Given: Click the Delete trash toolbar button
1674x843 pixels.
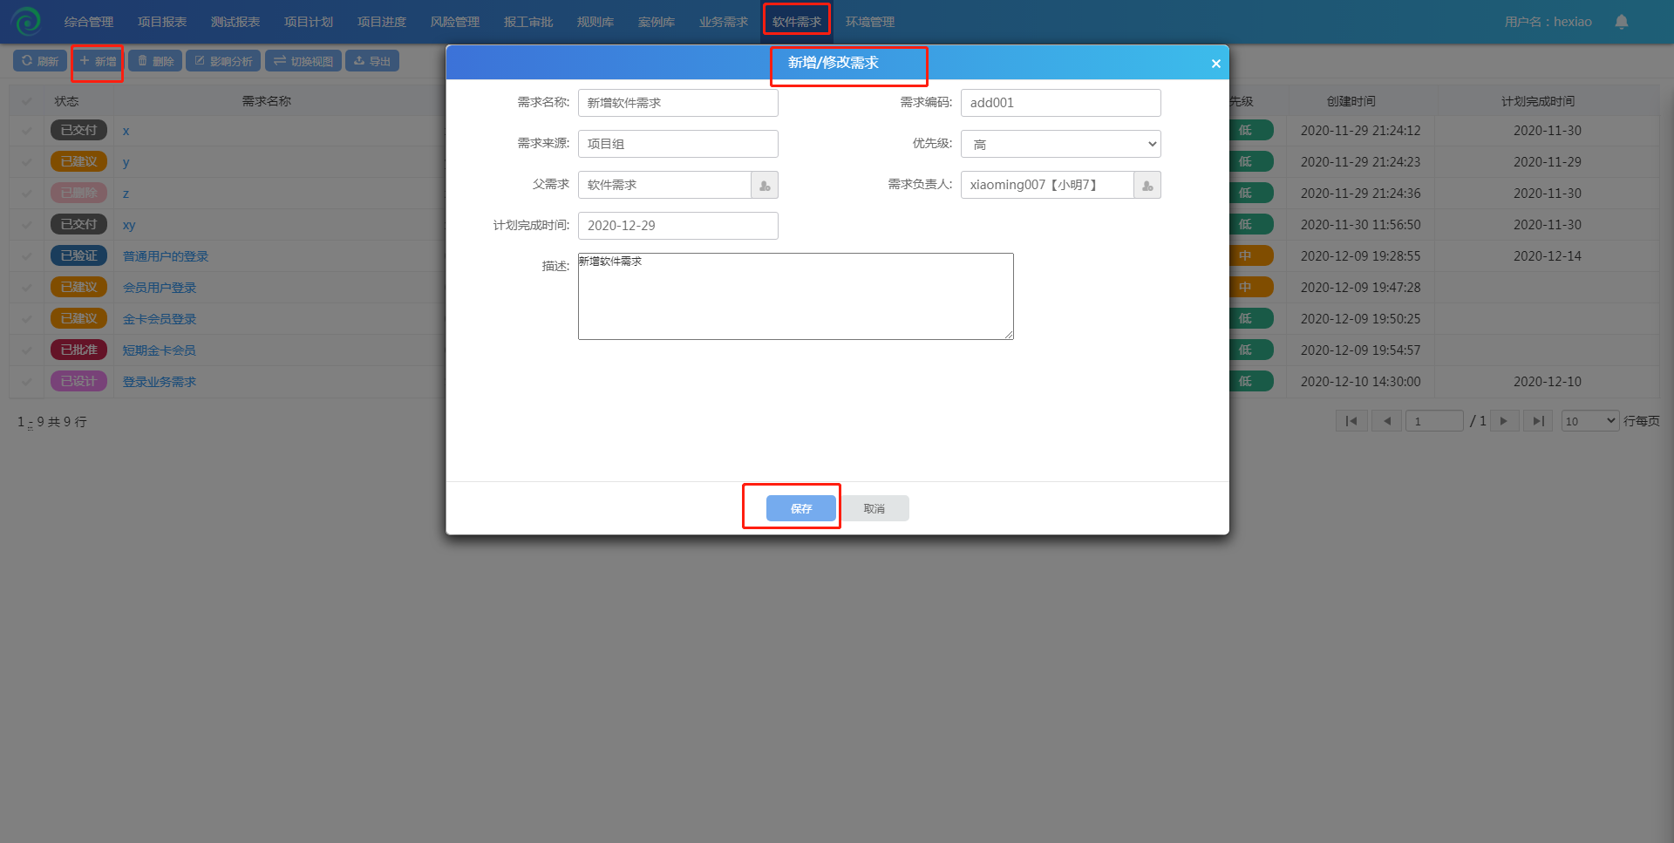Looking at the screenshot, I should click(156, 61).
